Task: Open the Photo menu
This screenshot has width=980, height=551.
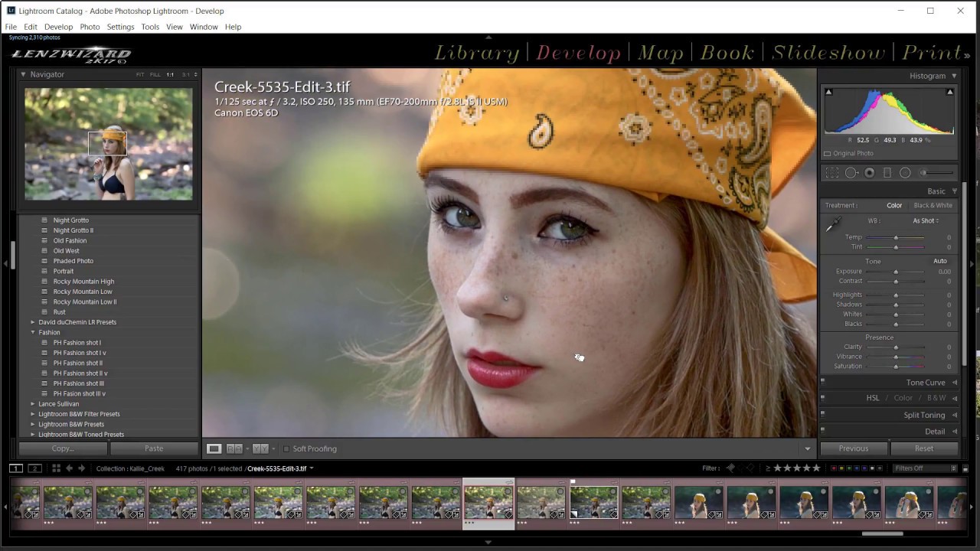Action: pos(90,27)
